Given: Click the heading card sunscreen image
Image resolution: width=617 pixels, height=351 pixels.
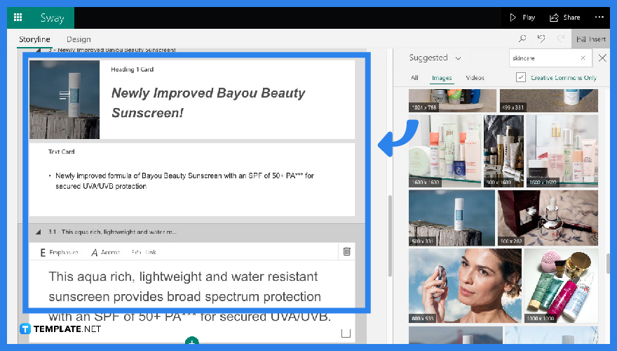Looking at the screenshot, I should coord(65,99).
